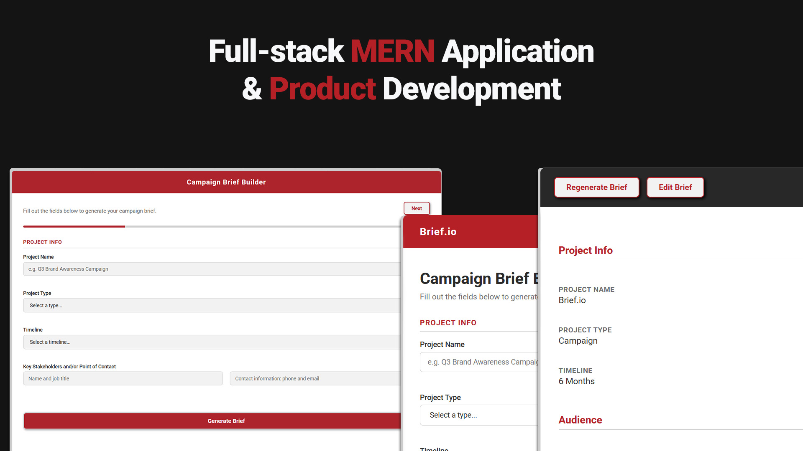Image resolution: width=803 pixels, height=451 pixels.
Task: Click the 'Project Type' label in the Brief.io window
Action: tap(440, 398)
